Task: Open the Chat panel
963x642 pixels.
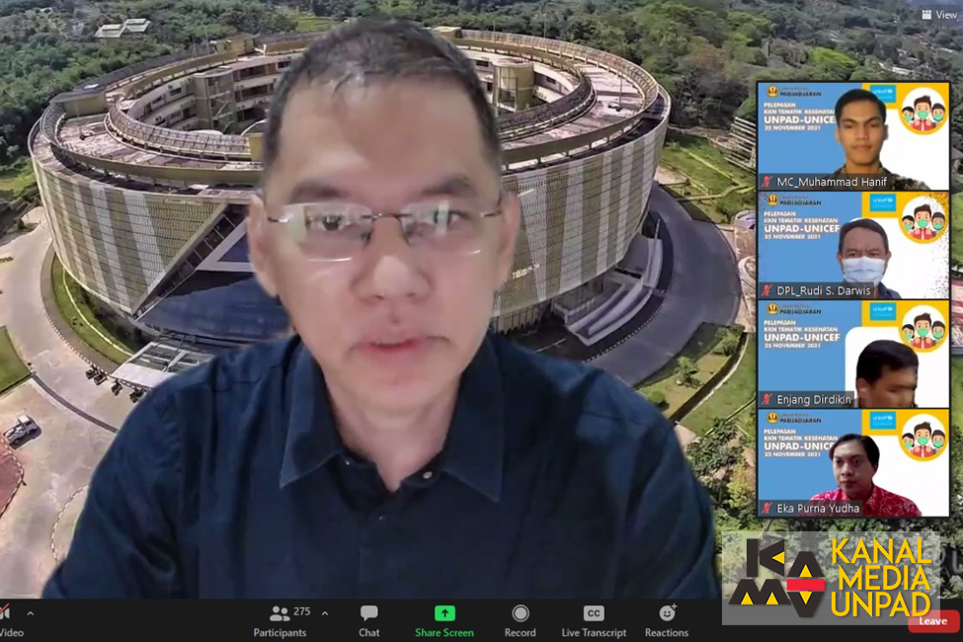Action: point(368,620)
